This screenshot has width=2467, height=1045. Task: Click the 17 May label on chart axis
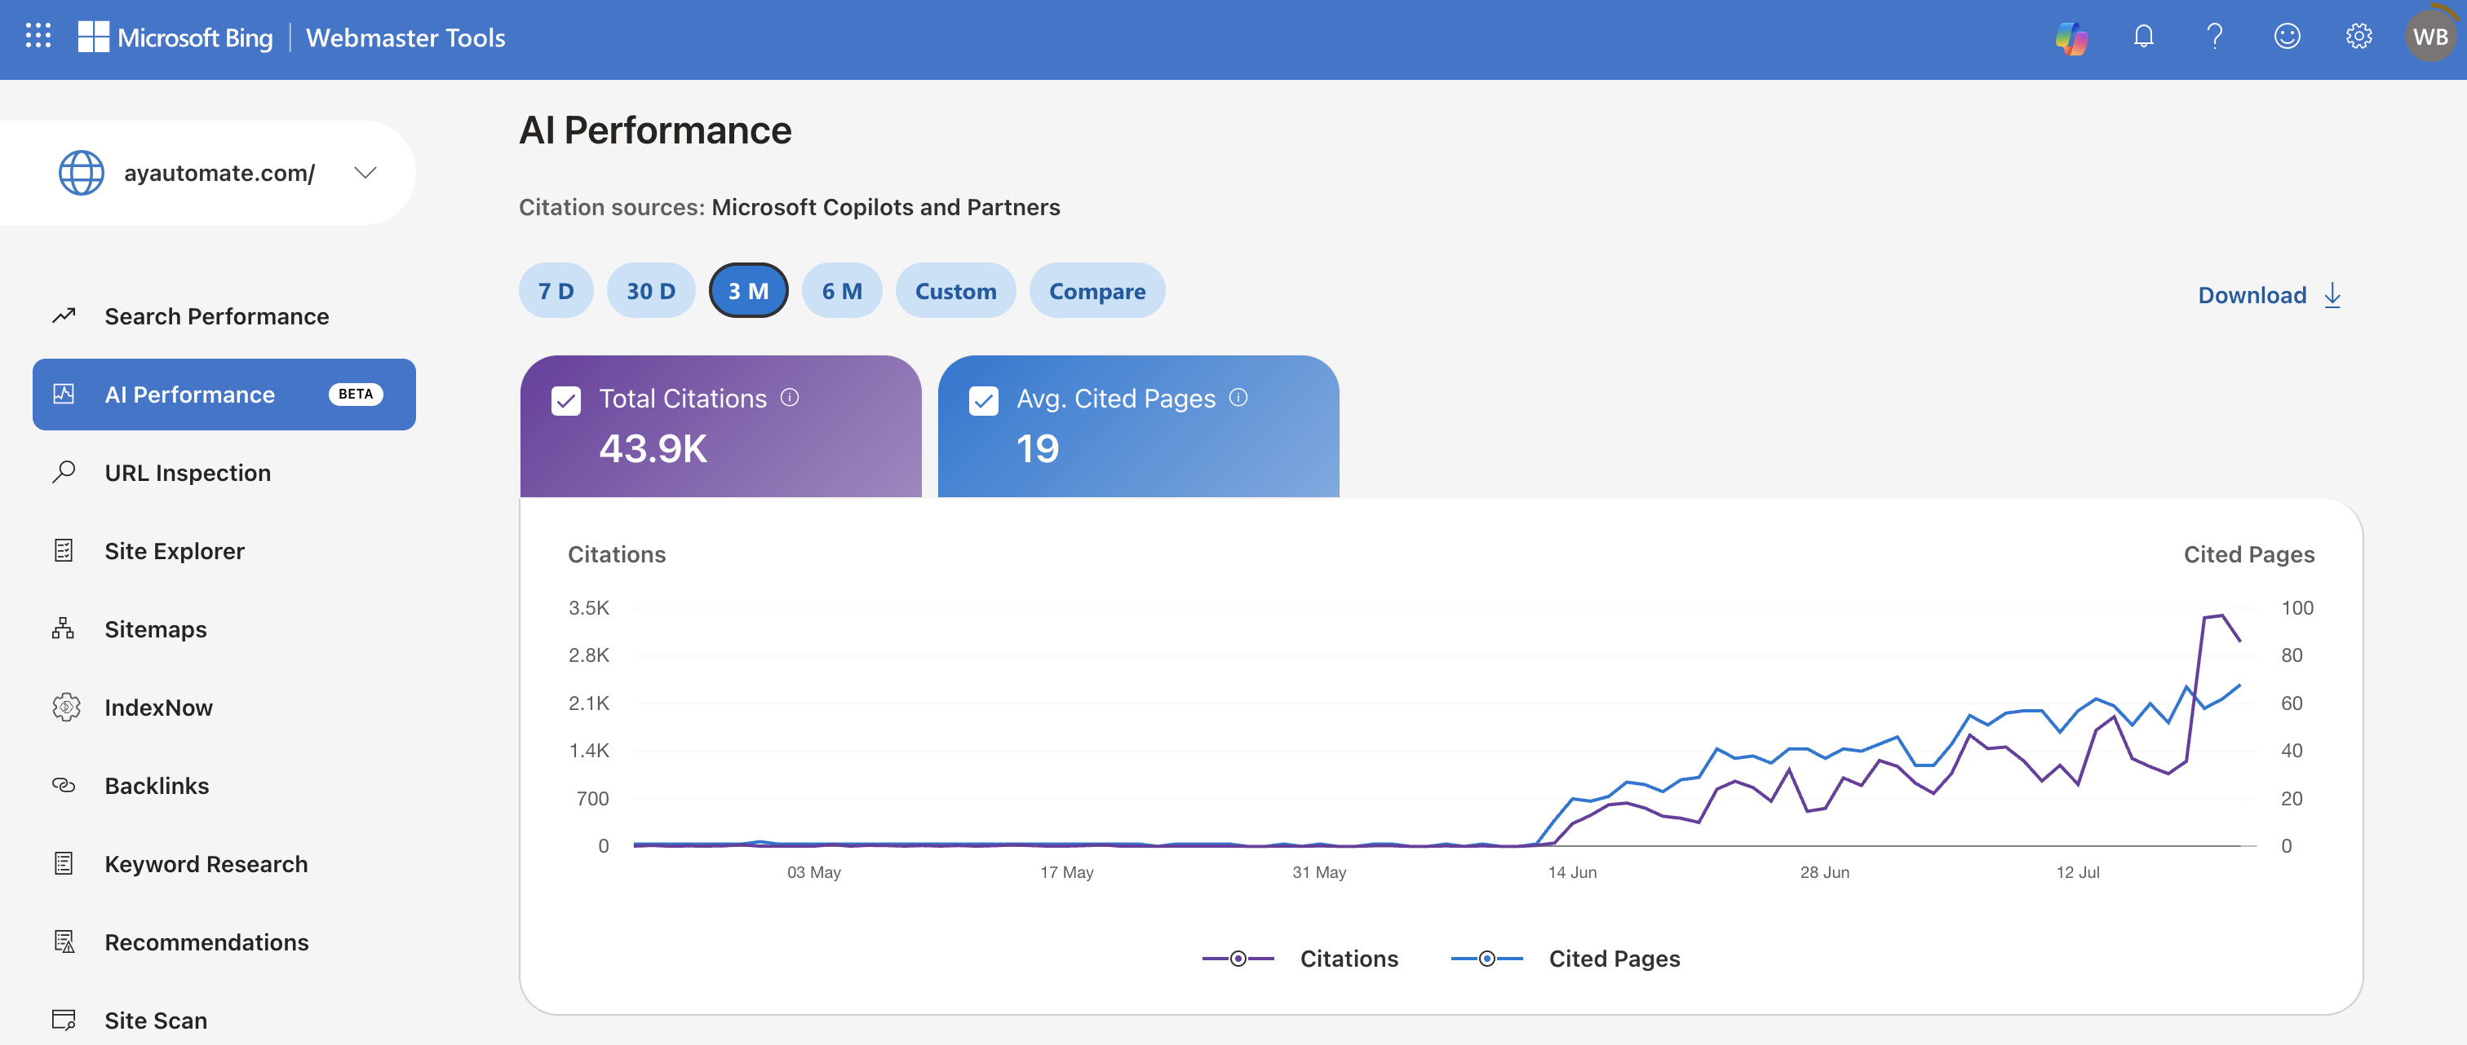click(x=1067, y=872)
